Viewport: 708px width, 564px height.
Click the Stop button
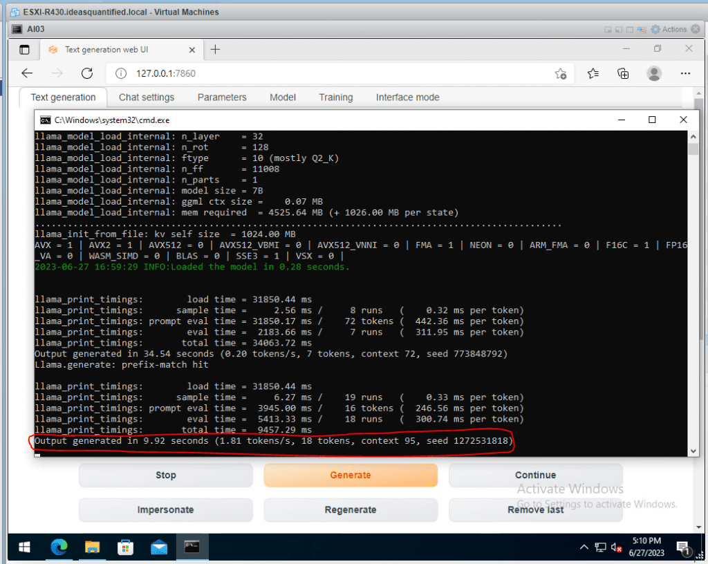(x=166, y=475)
